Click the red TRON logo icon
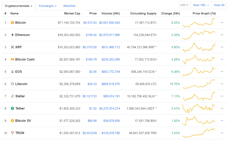The image size is (229, 141). (x=12, y=133)
